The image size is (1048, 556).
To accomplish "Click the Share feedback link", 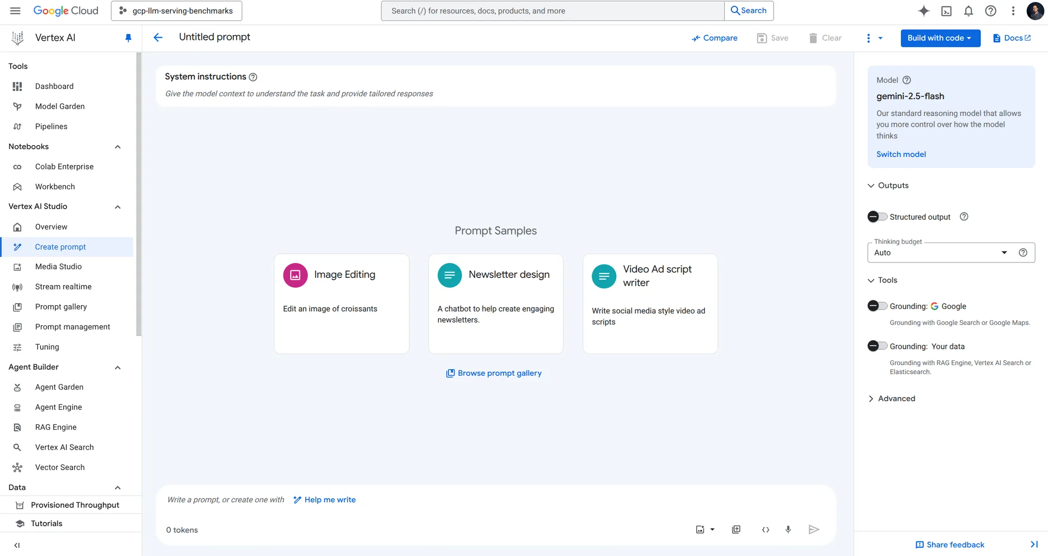I will (950, 545).
